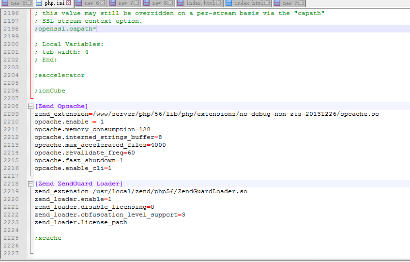Go to the new 9 tab
410x262 pixels.
[289, 3]
